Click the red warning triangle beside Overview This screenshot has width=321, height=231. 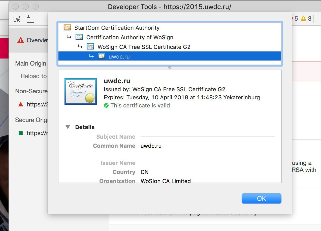coord(21,40)
